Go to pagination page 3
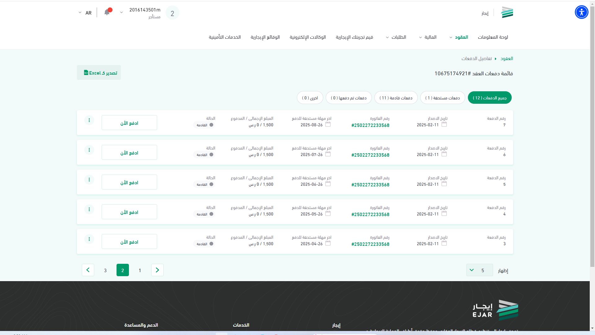Screen dimensions: 595x335 coord(105,270)
